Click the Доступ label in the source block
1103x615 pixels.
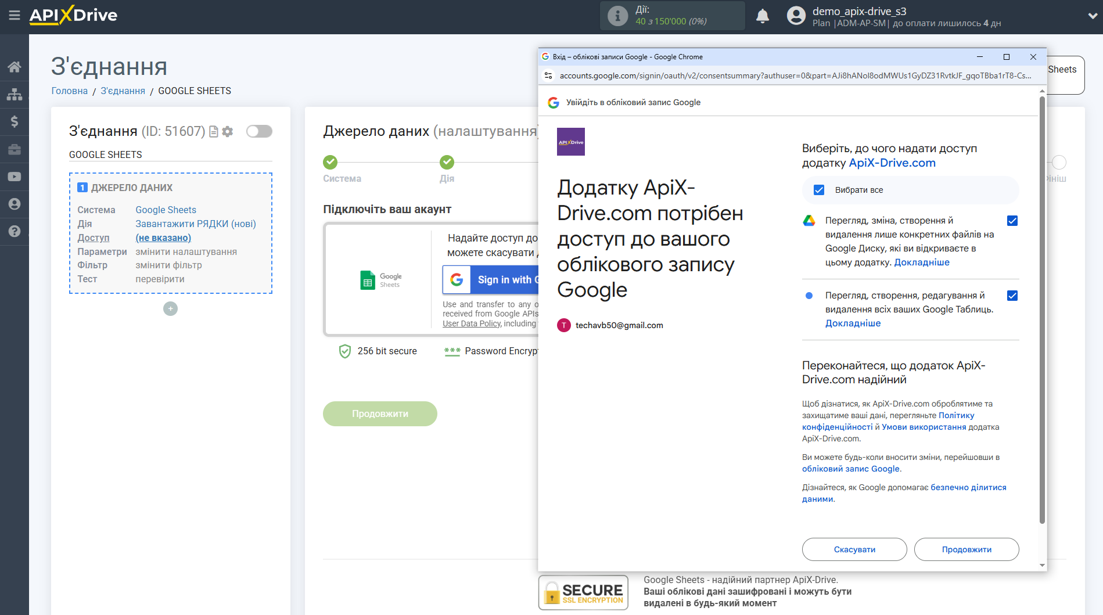[x=94, y=238]
